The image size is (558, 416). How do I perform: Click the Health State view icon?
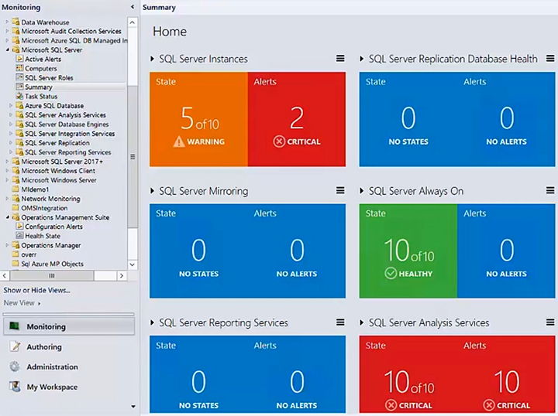click(x=19, y=236)
